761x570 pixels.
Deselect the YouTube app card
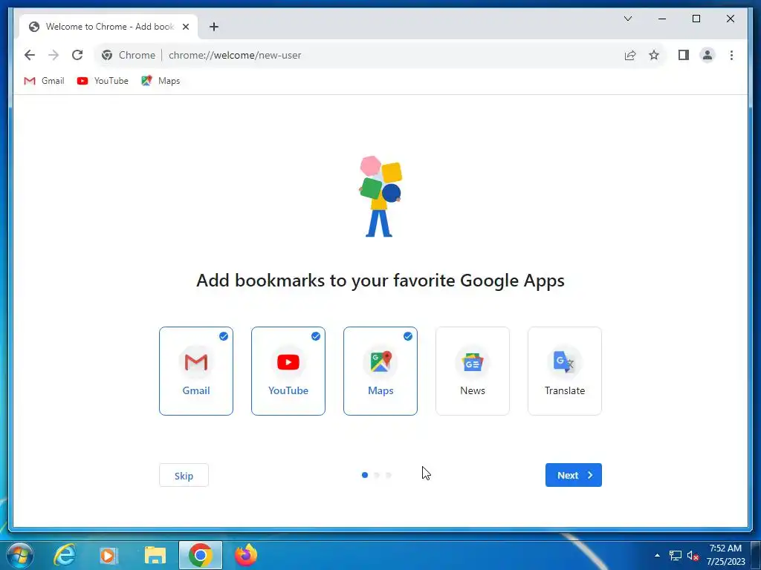click(288, 371)
